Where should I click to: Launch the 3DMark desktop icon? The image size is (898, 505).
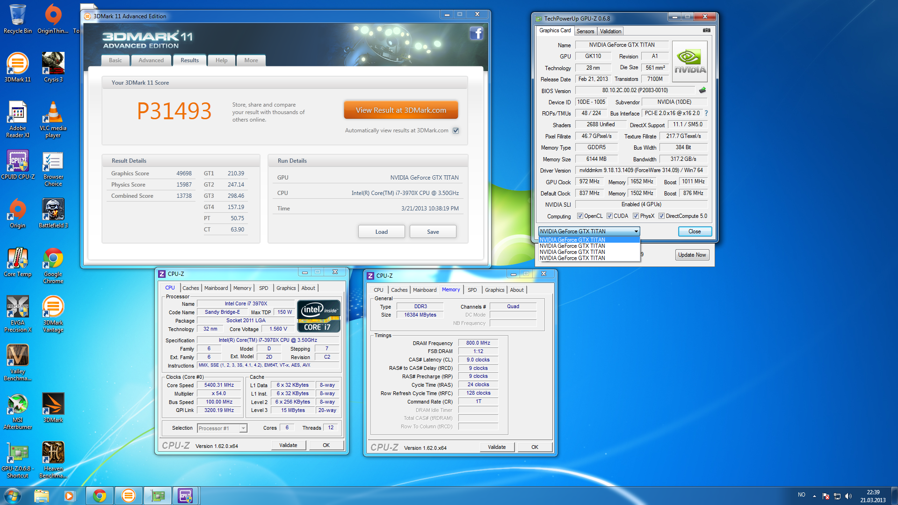point(53,408)
